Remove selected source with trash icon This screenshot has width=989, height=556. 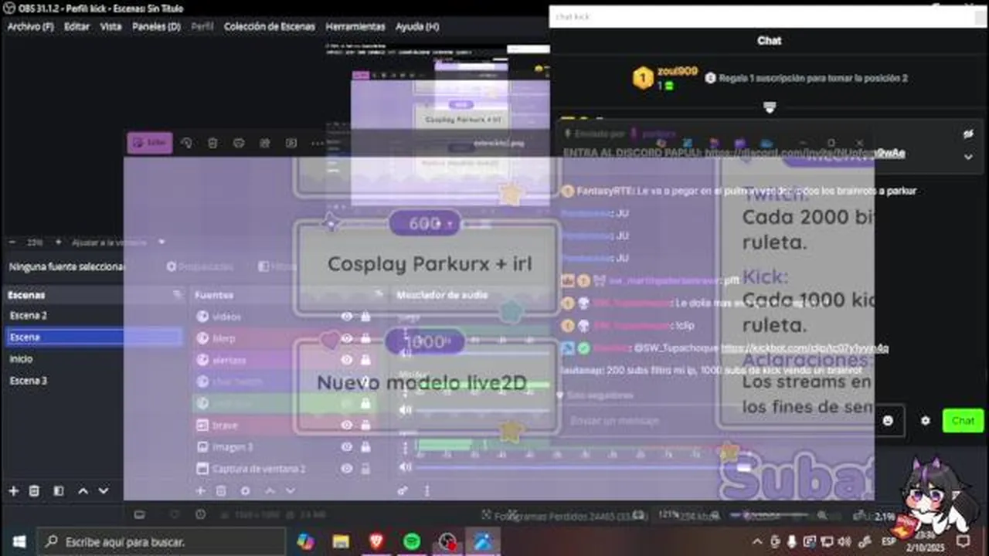point(222,491)
